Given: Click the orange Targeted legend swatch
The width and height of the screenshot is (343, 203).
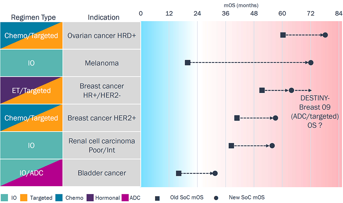Looking at the screenshot, I should (23, 198).
